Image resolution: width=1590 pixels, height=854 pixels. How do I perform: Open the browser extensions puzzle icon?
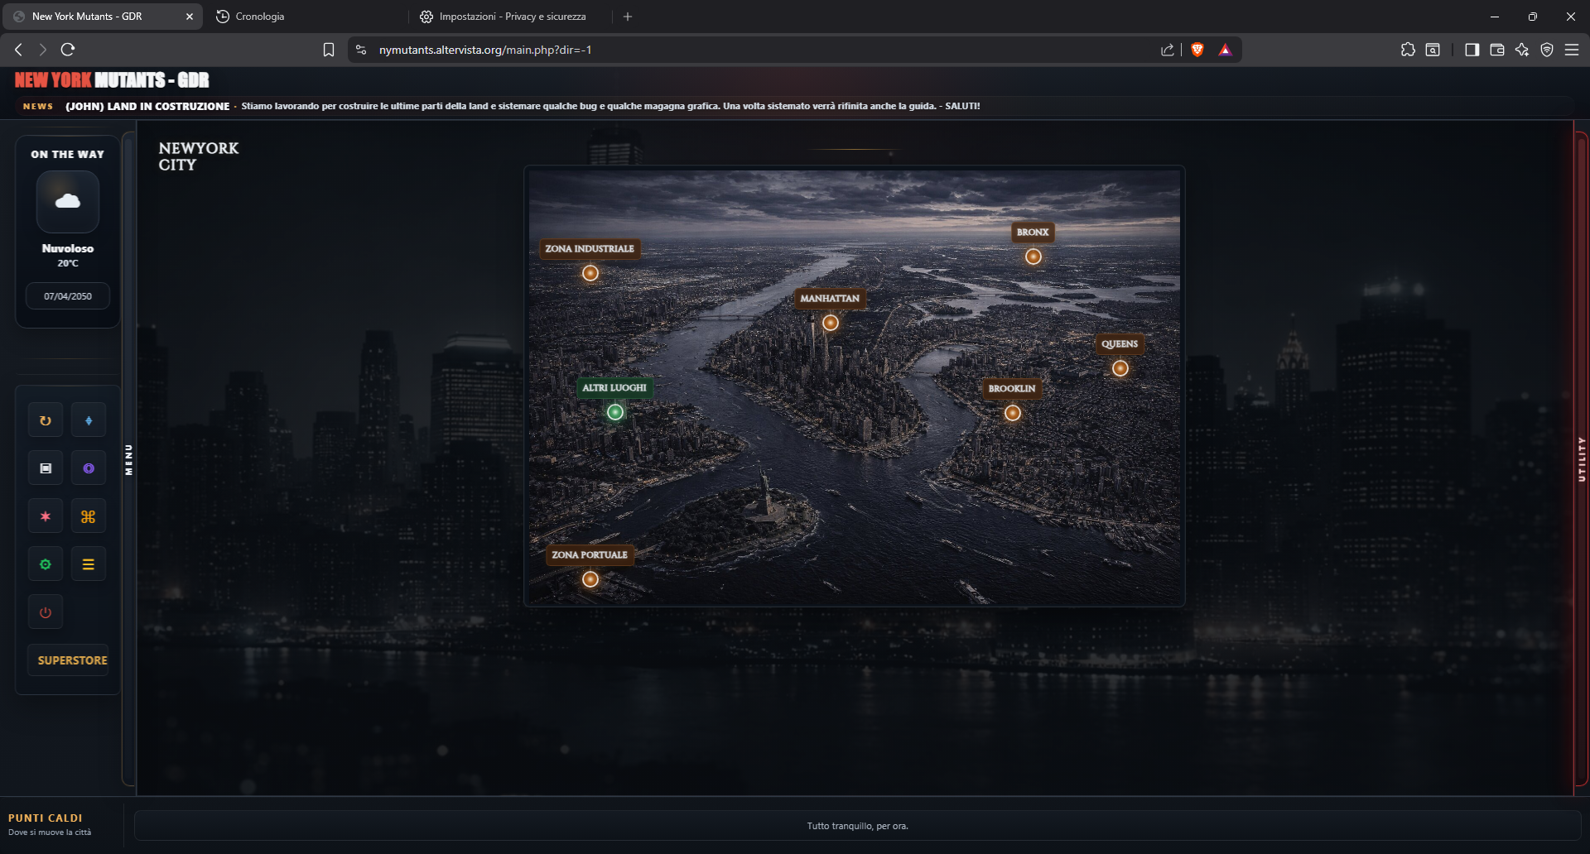click(x=1408, y=50)
